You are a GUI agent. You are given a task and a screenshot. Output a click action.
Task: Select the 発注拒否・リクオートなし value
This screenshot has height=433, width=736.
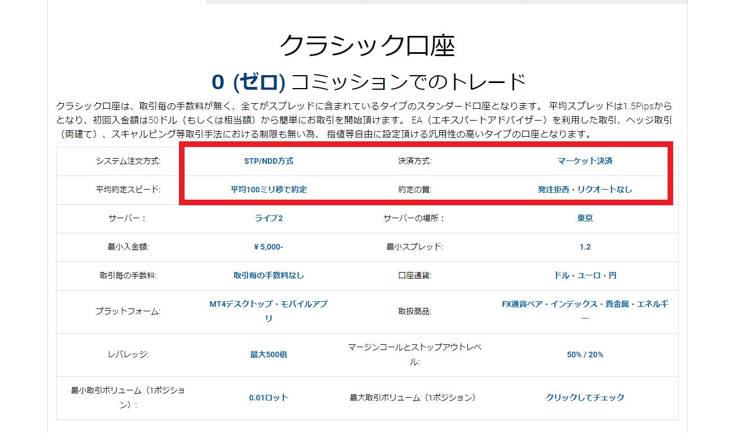tap(585, 190)
